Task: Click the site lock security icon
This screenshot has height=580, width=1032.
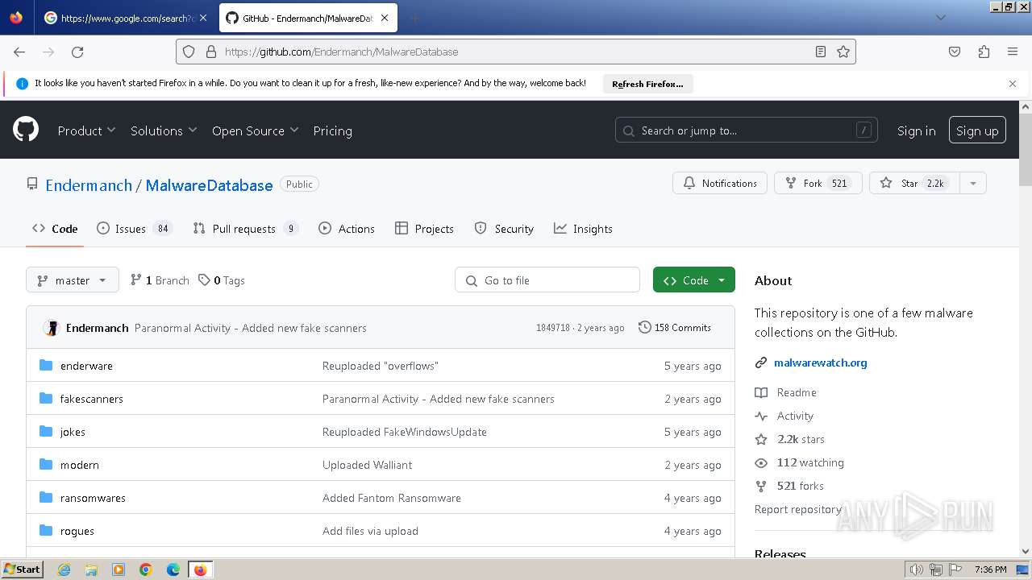Action: [211, 52]
